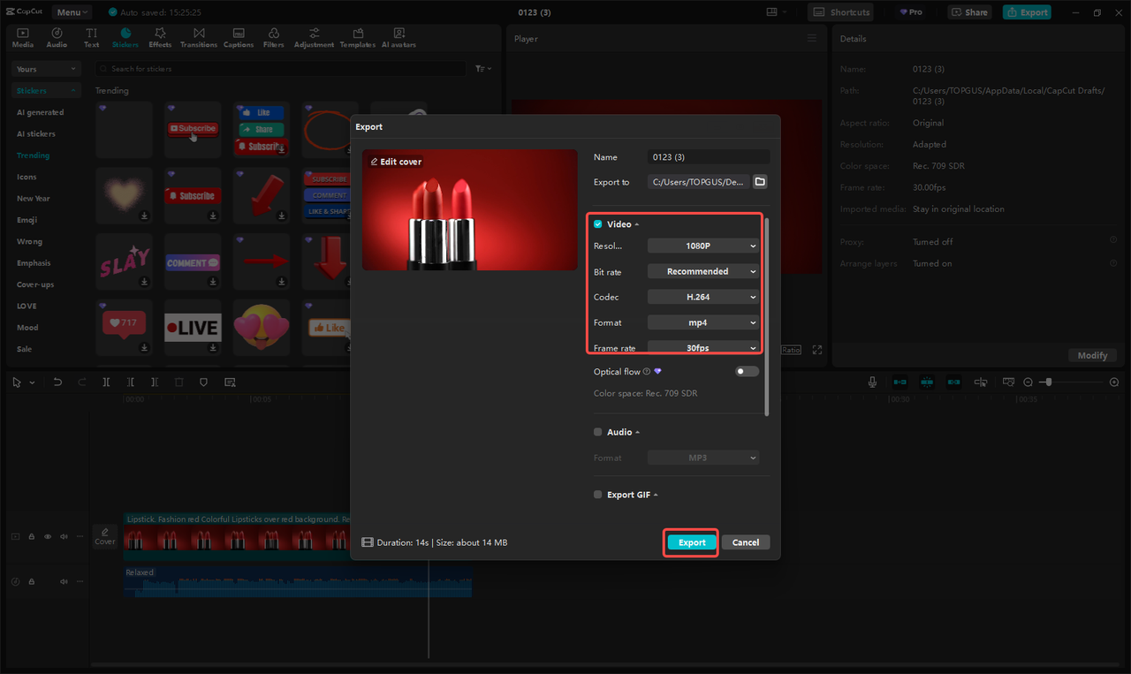This screenshot has width=1131, height=674.
Task: Open the Transitions panel
Action: [199, 36]
